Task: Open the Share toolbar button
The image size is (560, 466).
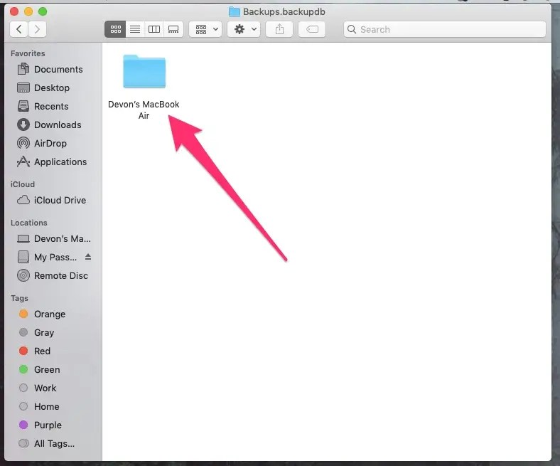Action: pyautogui.click(x=279, y=29)
